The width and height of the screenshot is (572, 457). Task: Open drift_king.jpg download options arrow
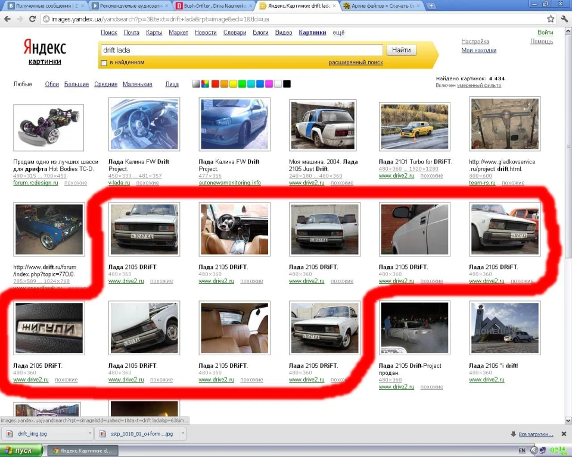click(x=90, y=433)
